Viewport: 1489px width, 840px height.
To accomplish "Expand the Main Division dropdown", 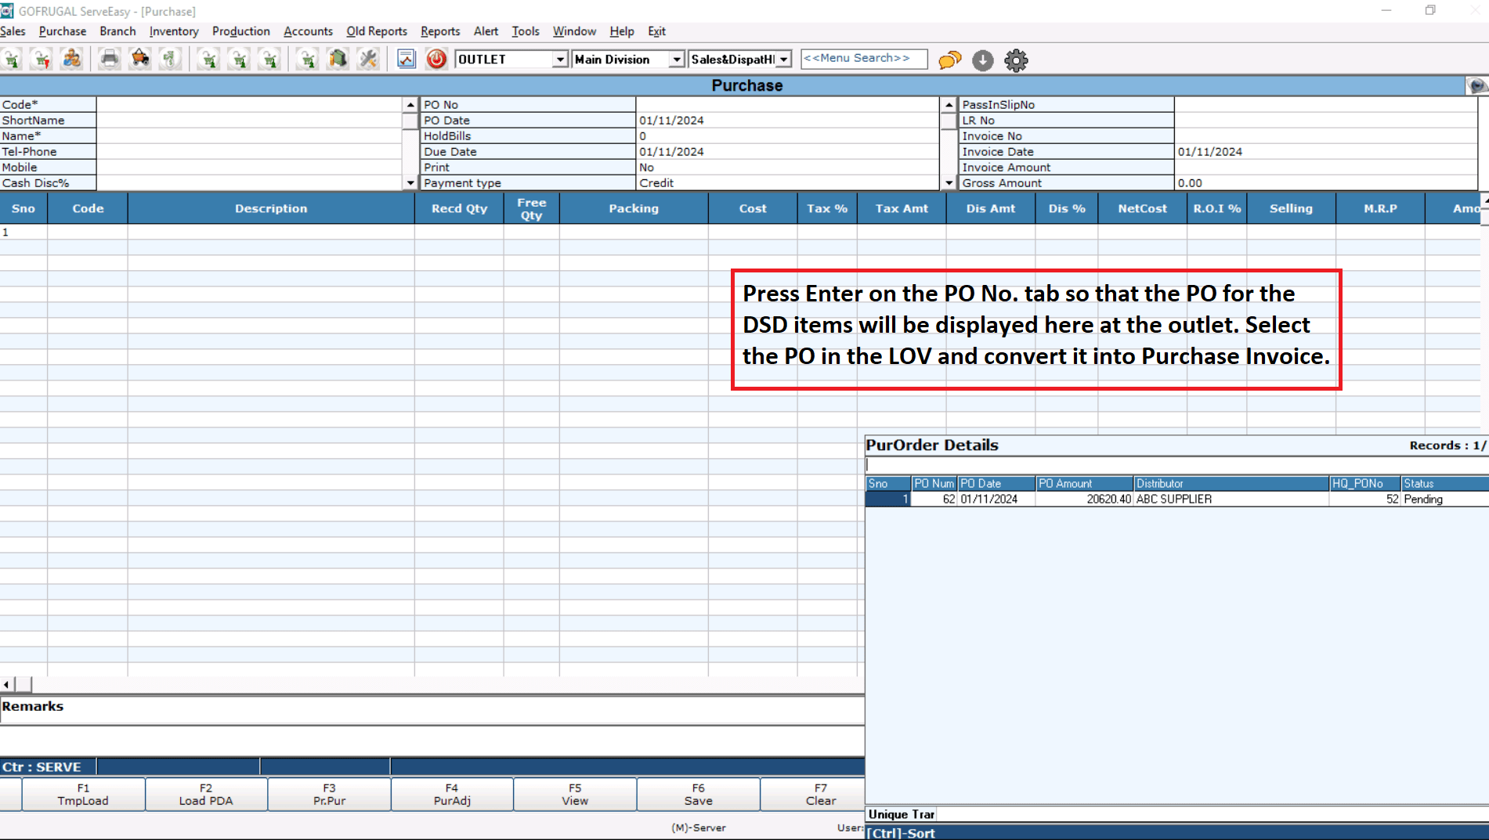I will click(676, 59).
